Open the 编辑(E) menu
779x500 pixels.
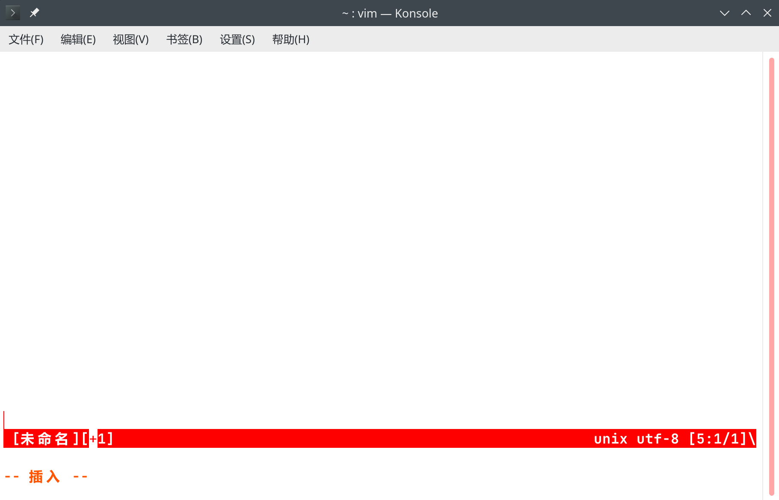[78, 39]
